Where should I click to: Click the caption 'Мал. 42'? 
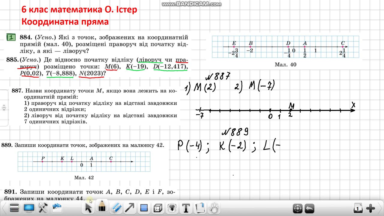click(84, 178)
